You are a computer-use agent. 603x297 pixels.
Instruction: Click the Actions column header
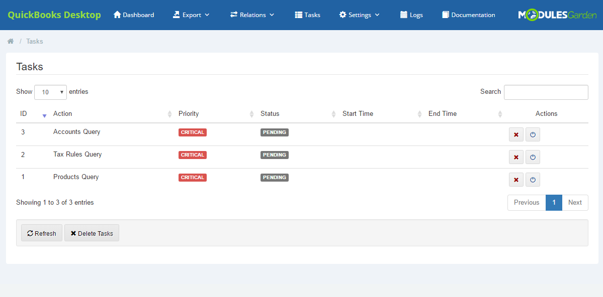click(x=546, y=113)
